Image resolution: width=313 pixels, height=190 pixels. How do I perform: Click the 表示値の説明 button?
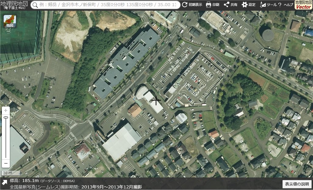click(297, 184)
